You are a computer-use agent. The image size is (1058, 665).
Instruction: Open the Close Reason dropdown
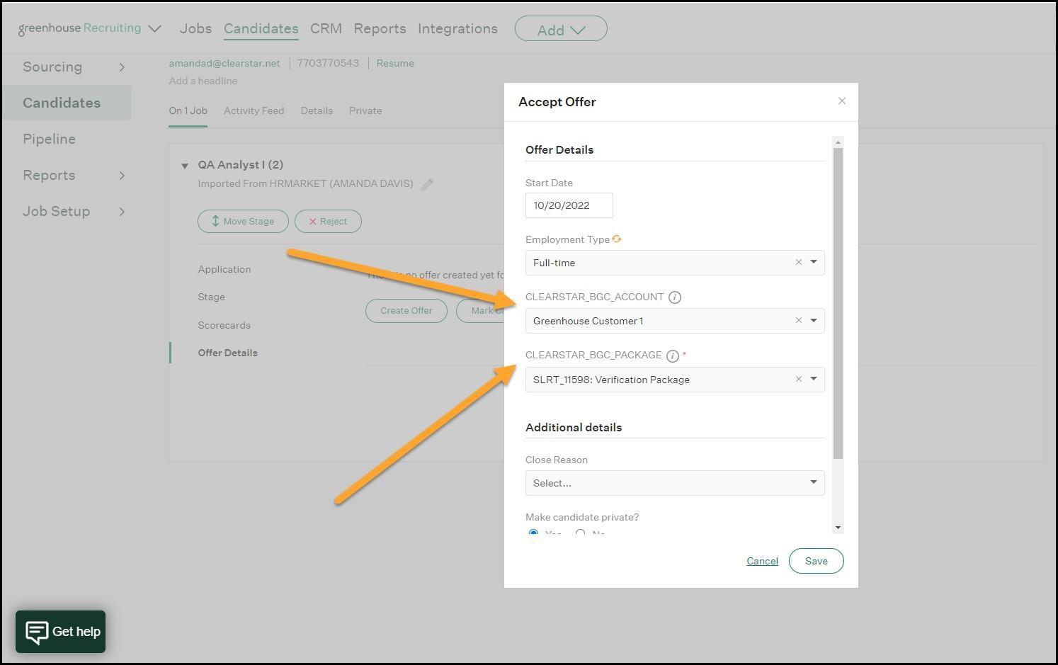pyautogui.click(x=674, y=483)
